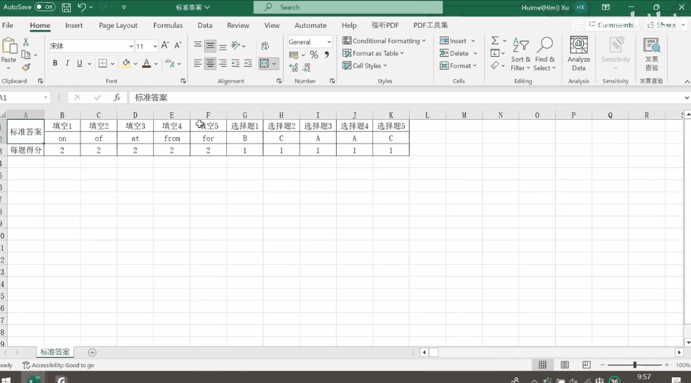Decrease font size with smaller A icon
Image resolution: width=691 pixels, height=383 pixels.
[178, 46]
